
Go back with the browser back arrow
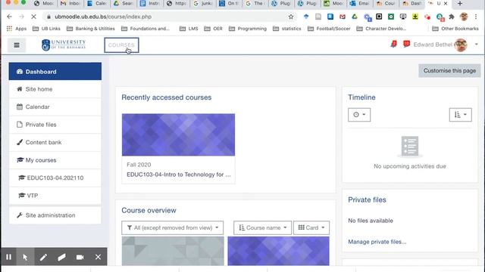pos(9,17)
